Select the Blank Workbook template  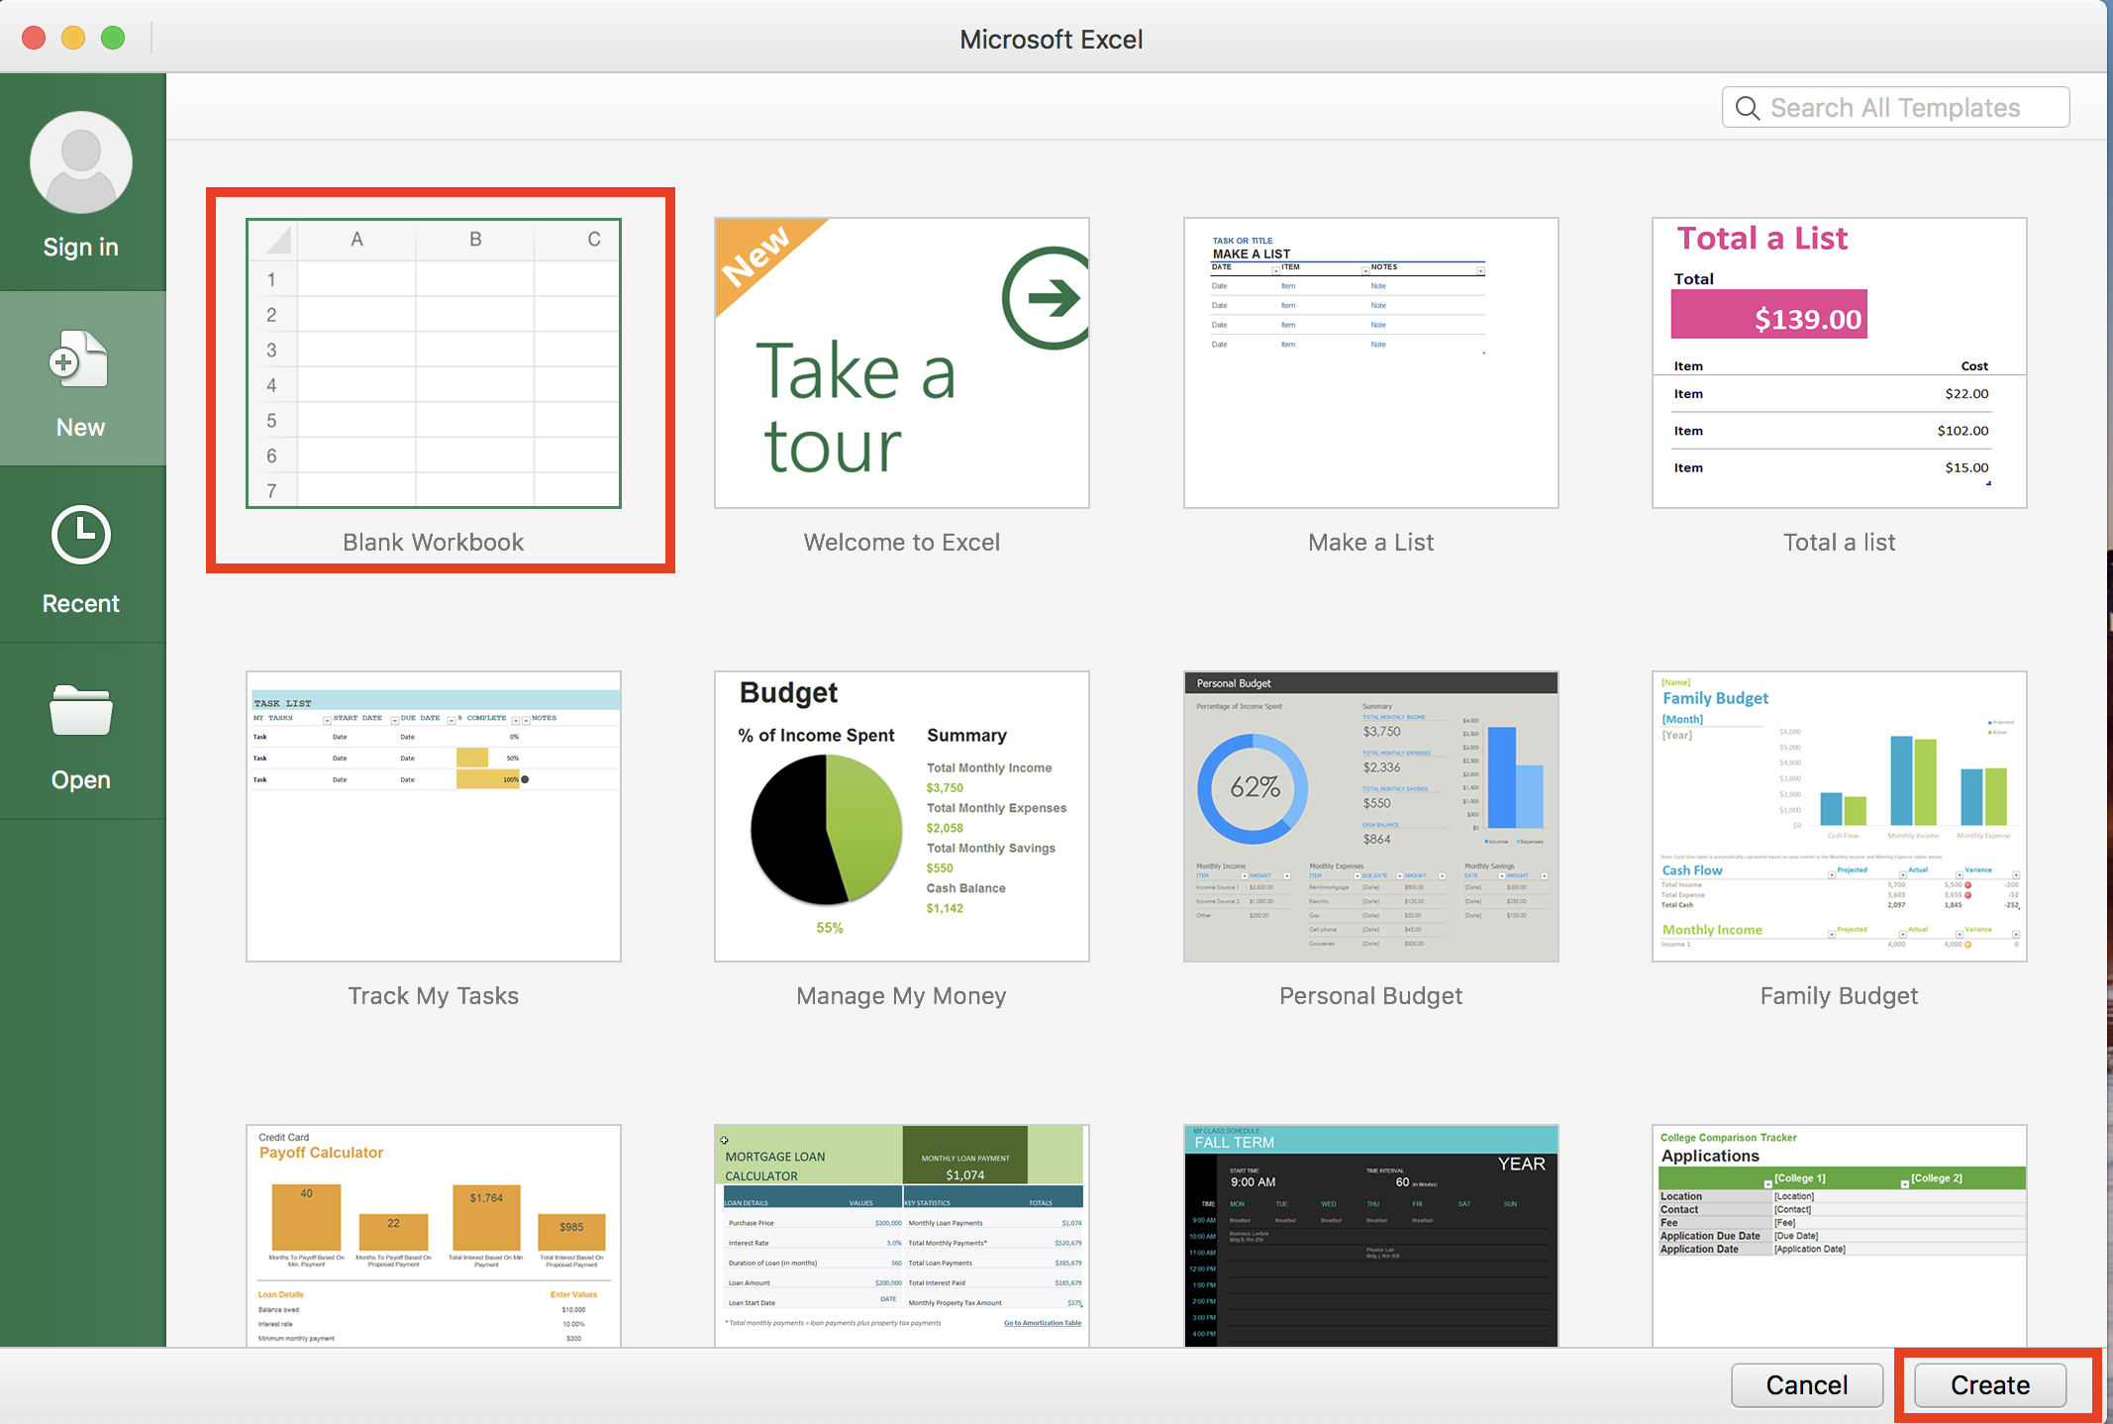(x=434, y=363)
